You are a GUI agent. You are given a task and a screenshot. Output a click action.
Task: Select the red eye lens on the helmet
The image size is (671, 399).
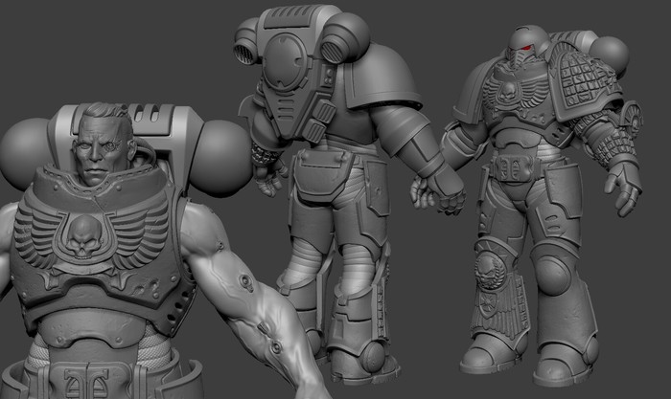point(526,48)
